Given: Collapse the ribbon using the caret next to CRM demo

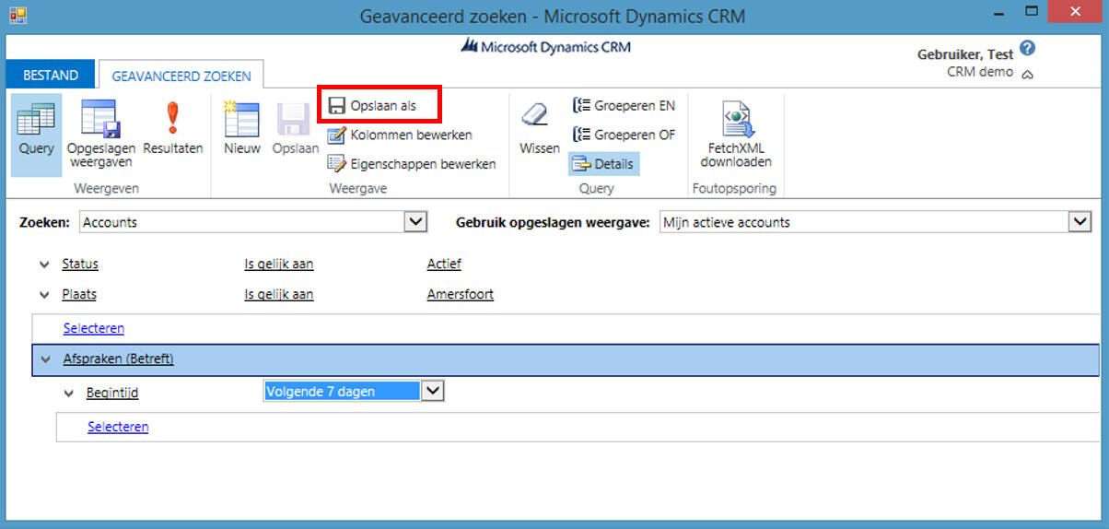Looking at the screenshot, I should point(1027,75).
